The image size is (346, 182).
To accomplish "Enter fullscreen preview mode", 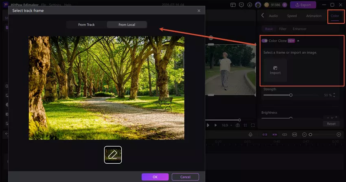I will point(253,126).
